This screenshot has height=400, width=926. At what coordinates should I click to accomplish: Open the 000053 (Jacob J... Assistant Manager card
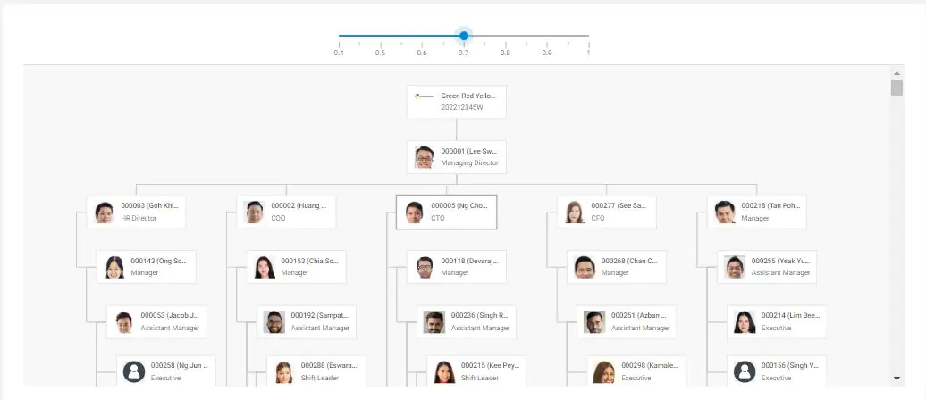tap(156, 322)
